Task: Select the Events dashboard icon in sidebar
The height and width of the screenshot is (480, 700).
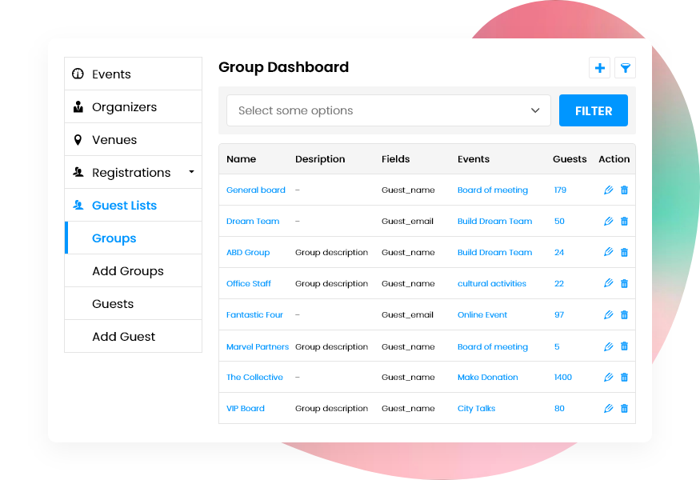Action: [78, 74]
